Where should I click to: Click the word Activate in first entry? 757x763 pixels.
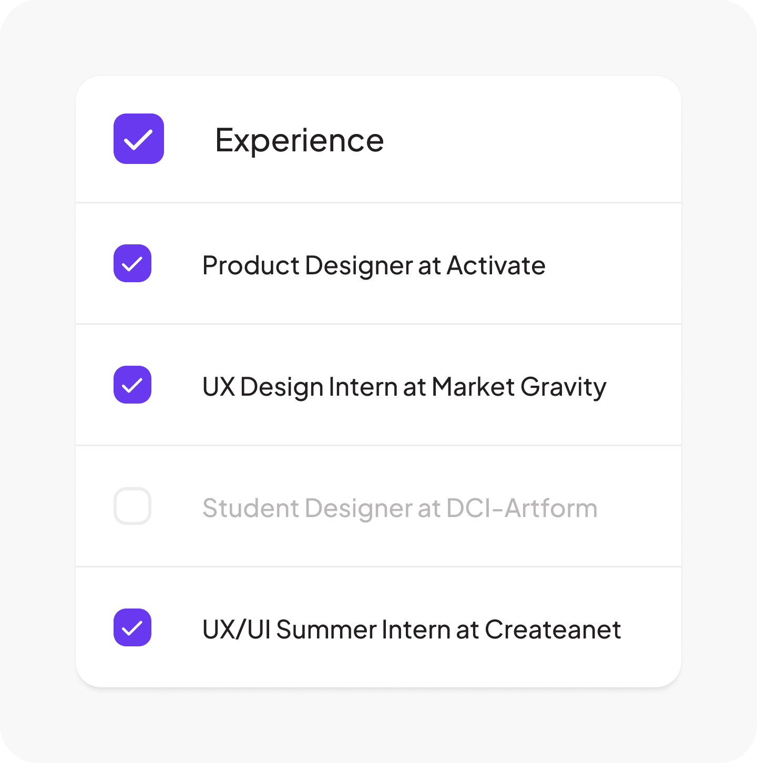click(496, 265)
